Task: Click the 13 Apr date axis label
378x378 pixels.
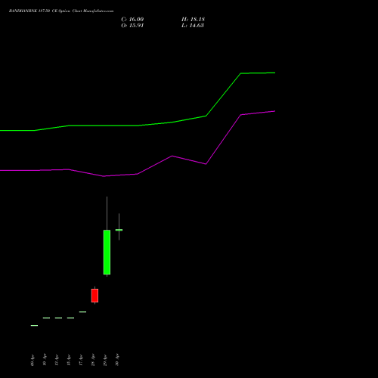Action: click(x=69, y=360)
